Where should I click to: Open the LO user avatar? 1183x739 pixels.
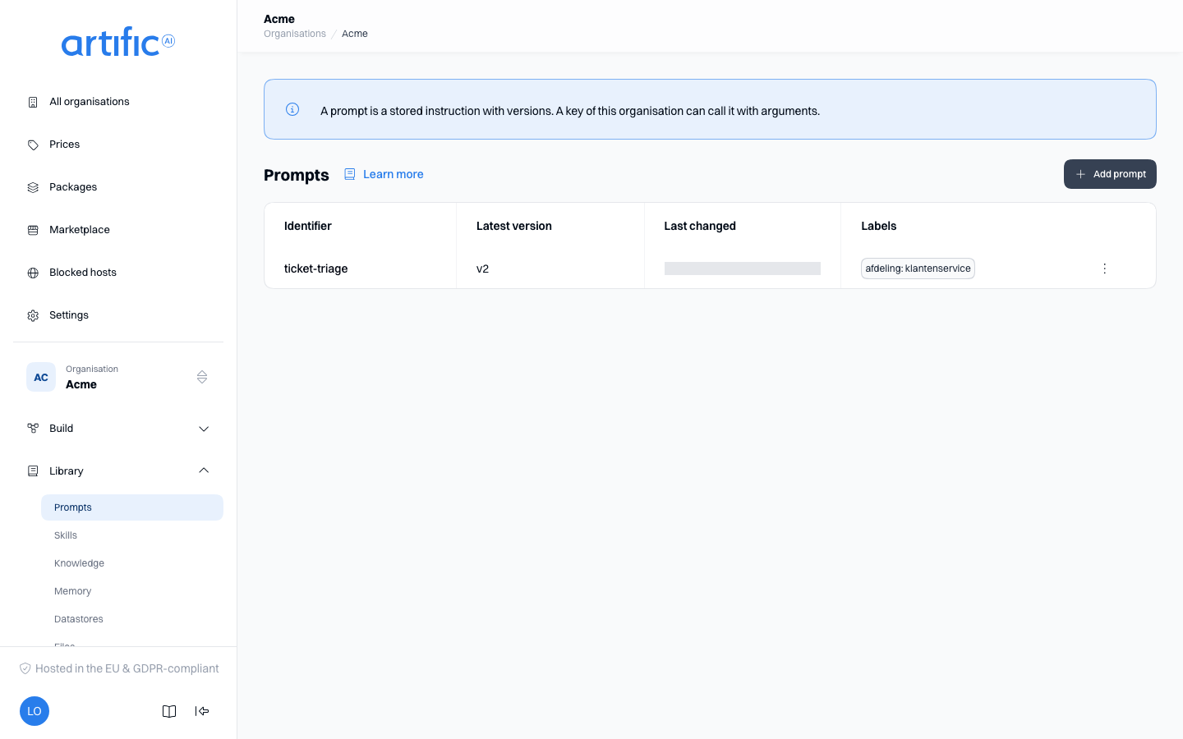[x=35, y=711]
